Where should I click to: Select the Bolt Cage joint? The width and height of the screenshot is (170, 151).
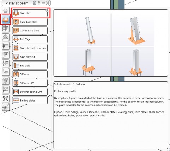[x=30, y=39]
